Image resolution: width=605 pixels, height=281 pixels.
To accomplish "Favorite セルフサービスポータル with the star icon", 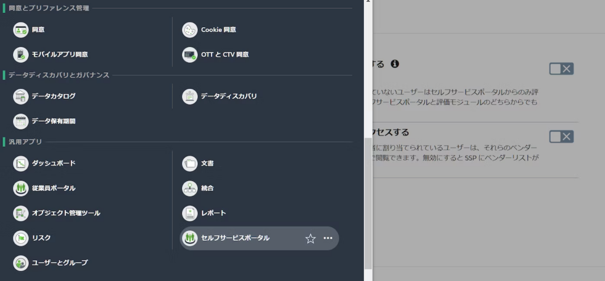I will [310, 238].
